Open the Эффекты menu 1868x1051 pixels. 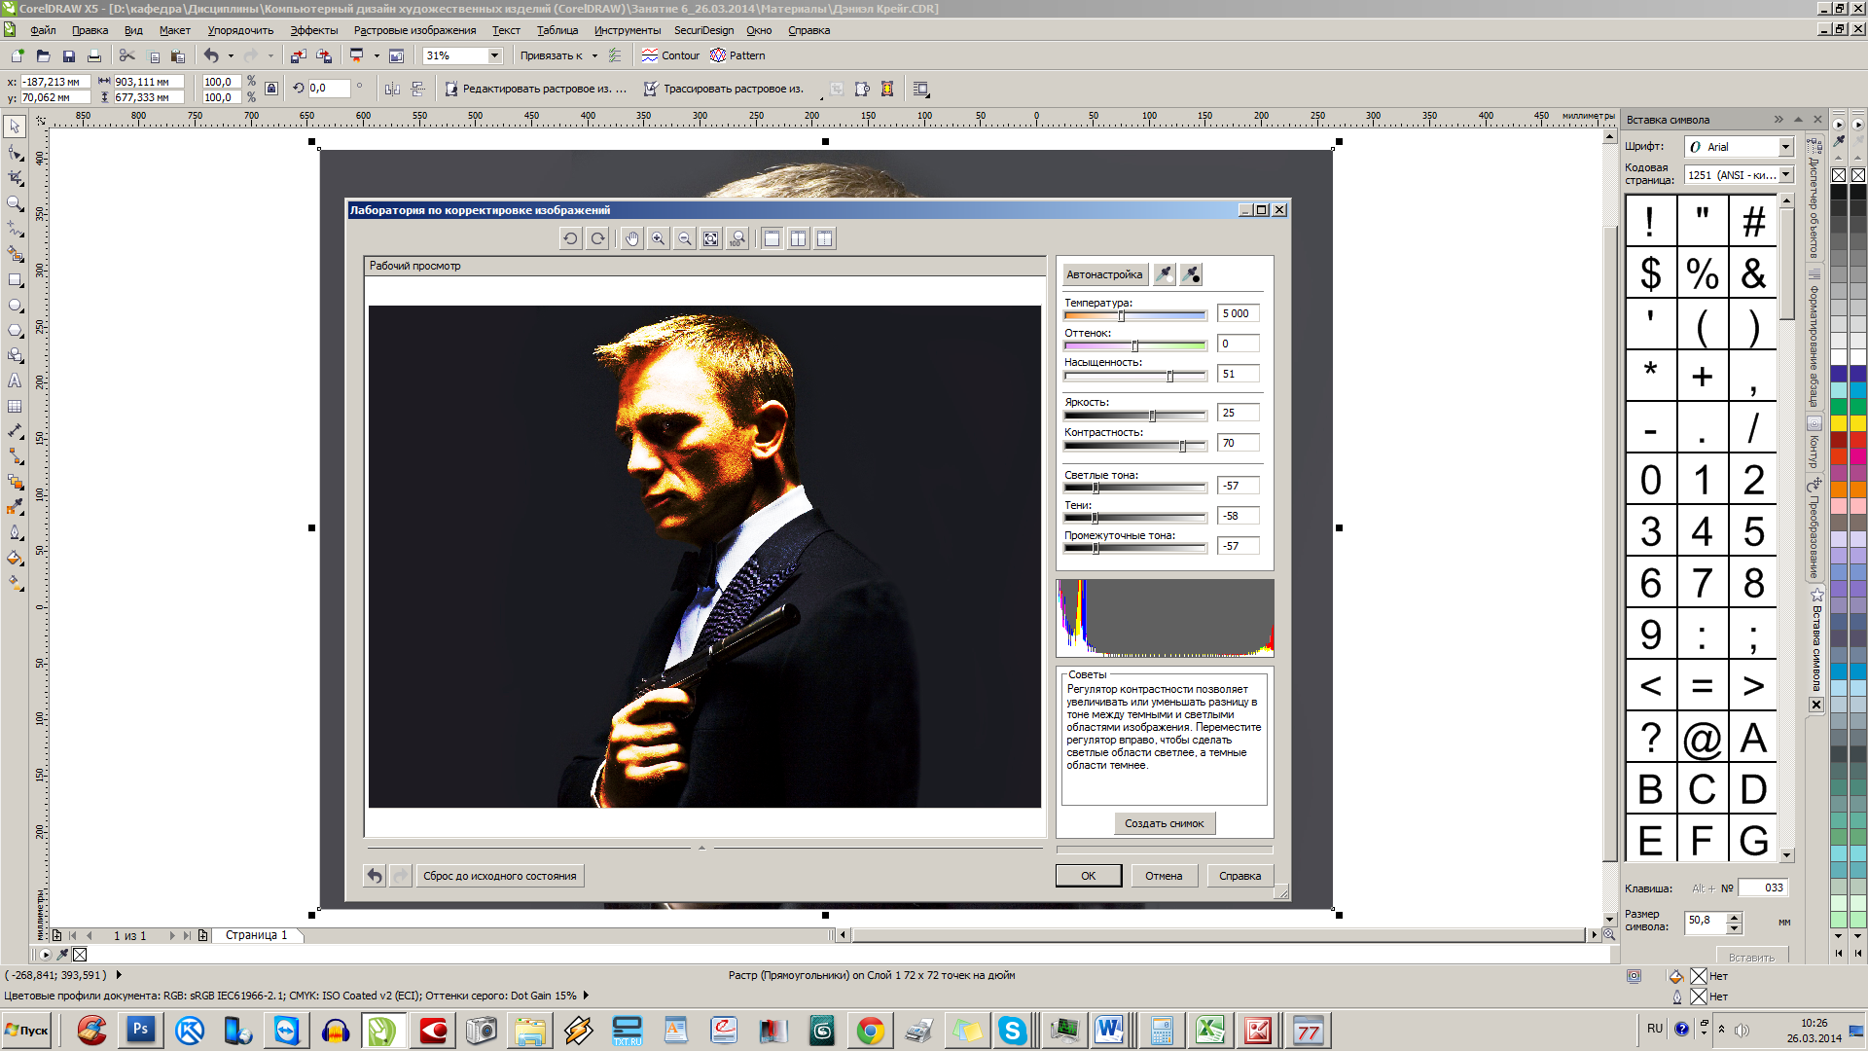pos(314,30)
